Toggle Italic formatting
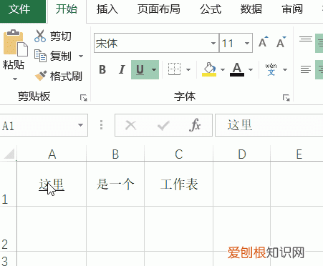323x266 pixels. (x=122, y=69)
